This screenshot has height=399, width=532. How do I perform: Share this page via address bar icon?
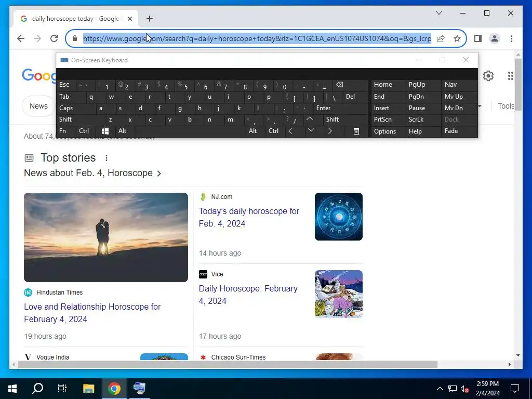(x=441, y=38)
